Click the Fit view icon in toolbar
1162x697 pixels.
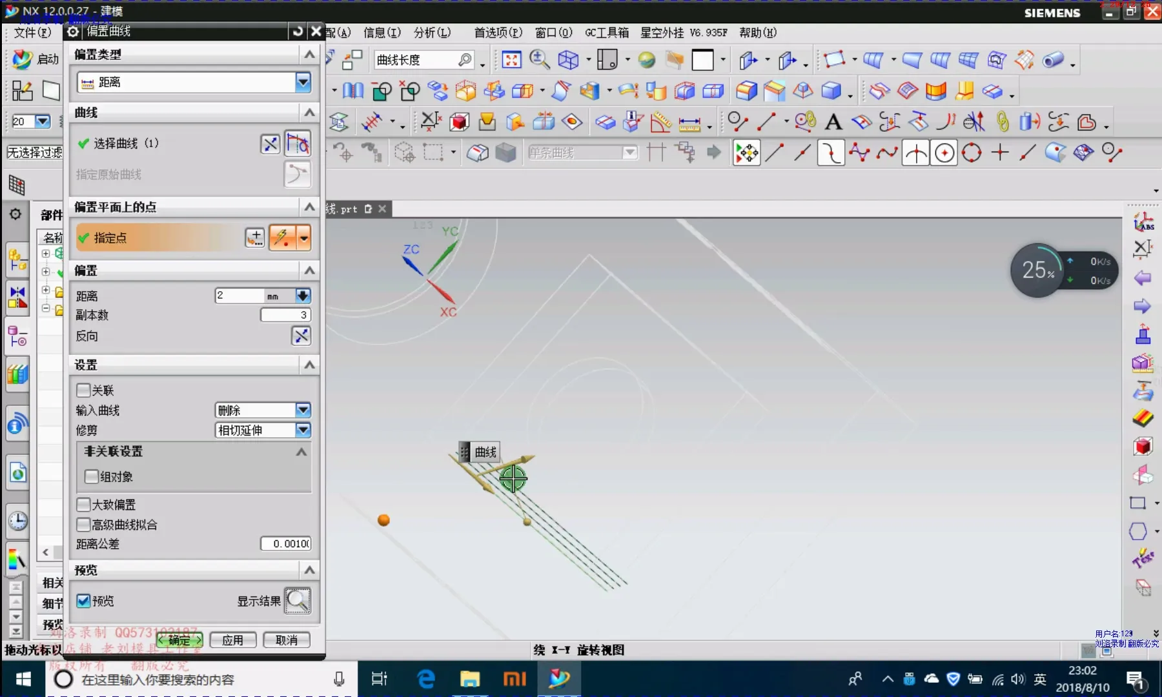point(511,60)
